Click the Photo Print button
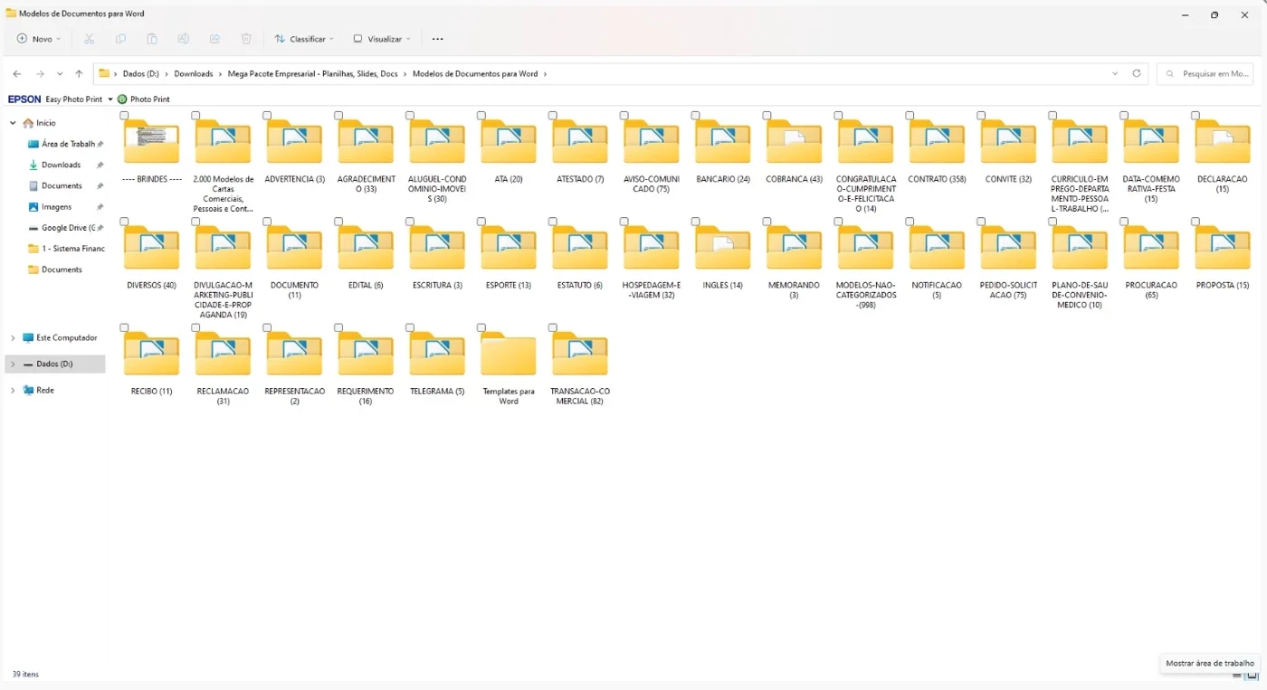Screen dimensions: 1267x690 (144, 99)
